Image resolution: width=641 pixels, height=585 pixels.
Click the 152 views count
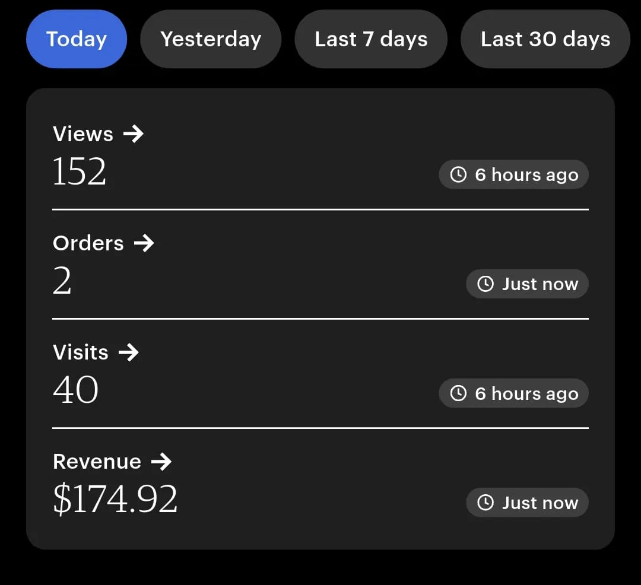[80, 172]
